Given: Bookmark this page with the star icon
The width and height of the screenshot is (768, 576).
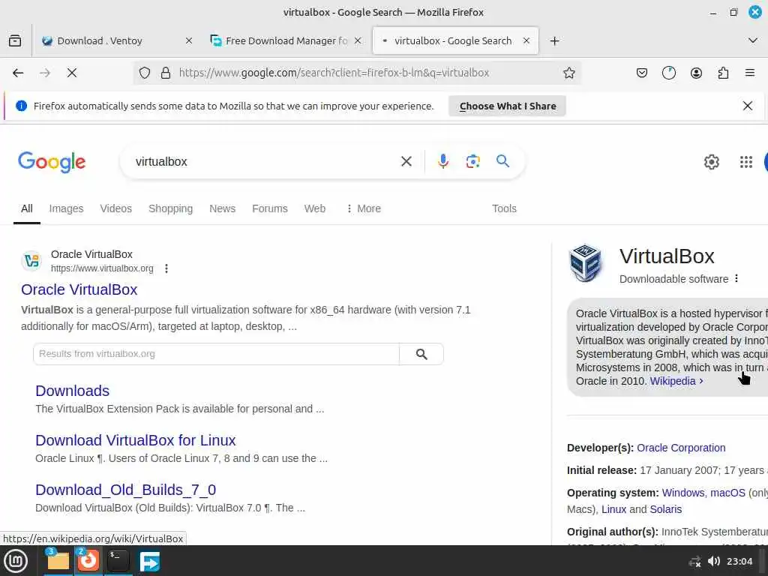Looking at the screenshot, I should click(568, 73).
